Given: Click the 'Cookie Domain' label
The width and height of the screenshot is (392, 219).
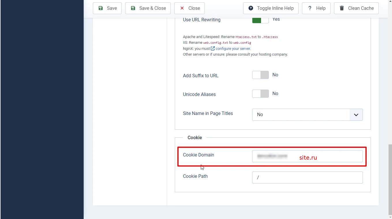Looking at the screenshot, I should pos(198,155).
